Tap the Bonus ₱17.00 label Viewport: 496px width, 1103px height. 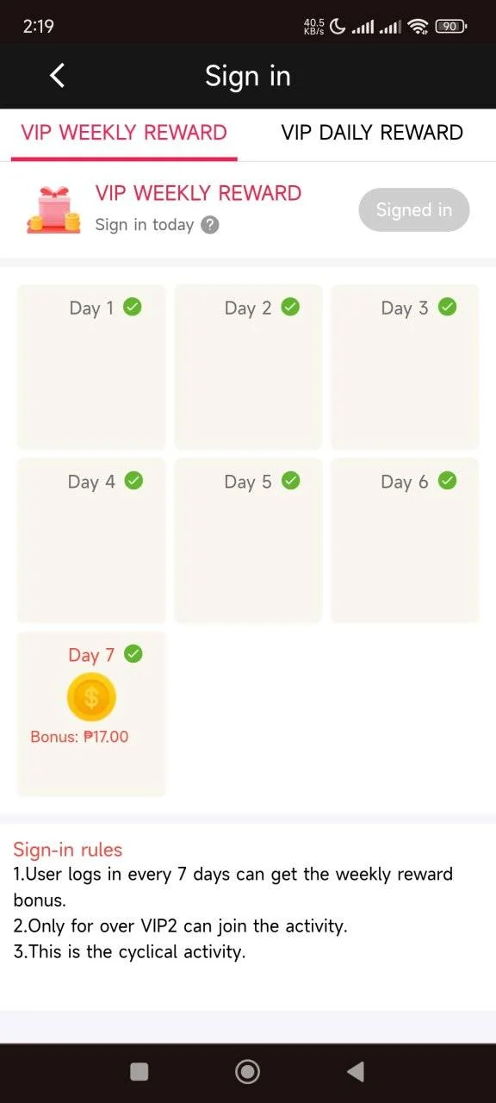pos(79,737)
